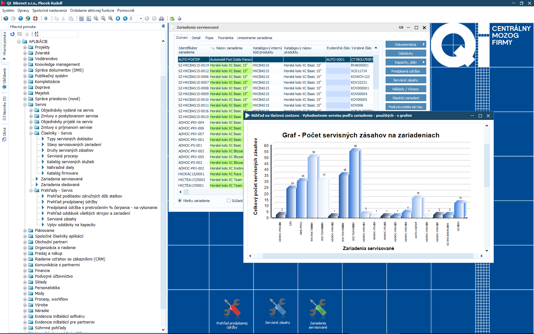This screenshot has width=534, height=334.
Task: Expand the Financie tree folder
Action: (x=25, y=271)
